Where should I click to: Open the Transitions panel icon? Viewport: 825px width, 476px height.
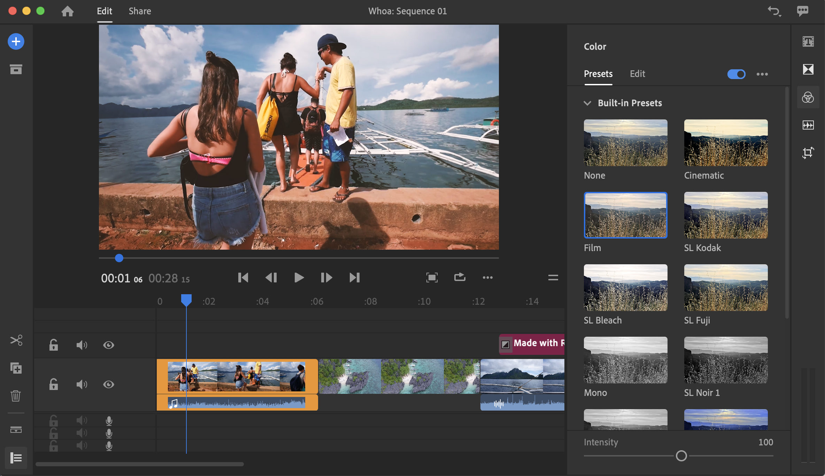click(808, 69)
